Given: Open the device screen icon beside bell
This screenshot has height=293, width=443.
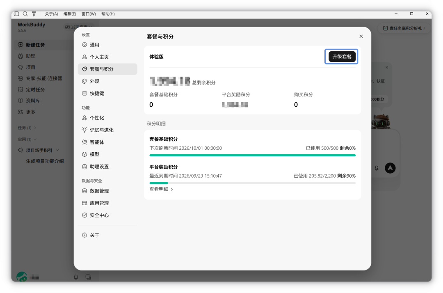Looking at the screenshot, I should point(88,277).
